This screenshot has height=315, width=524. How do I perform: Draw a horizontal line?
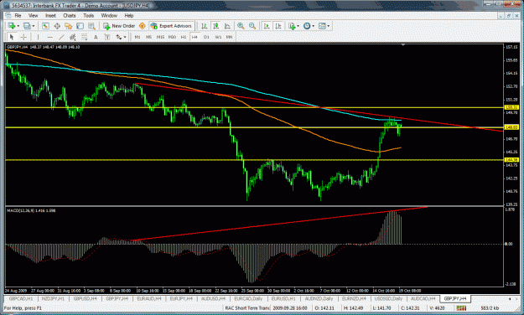(x=49, y=37)
